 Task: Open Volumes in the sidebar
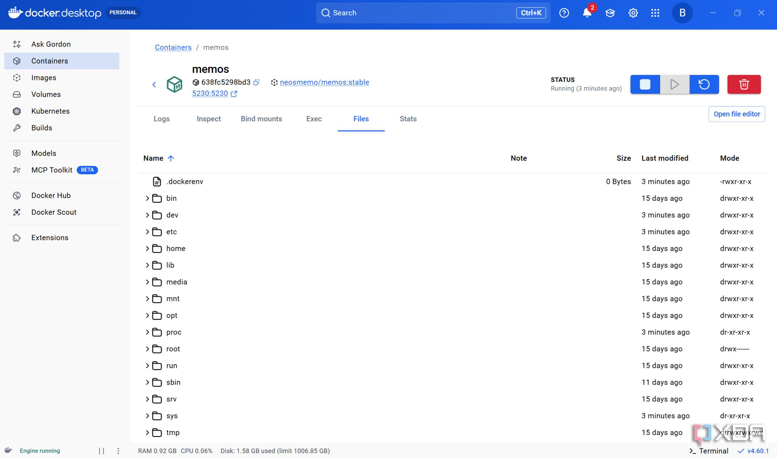point(62,94)
